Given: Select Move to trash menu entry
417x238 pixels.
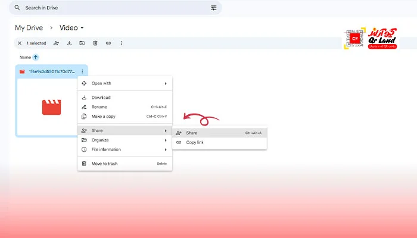Looking at the screenshot, I should [x=104, y=163].
